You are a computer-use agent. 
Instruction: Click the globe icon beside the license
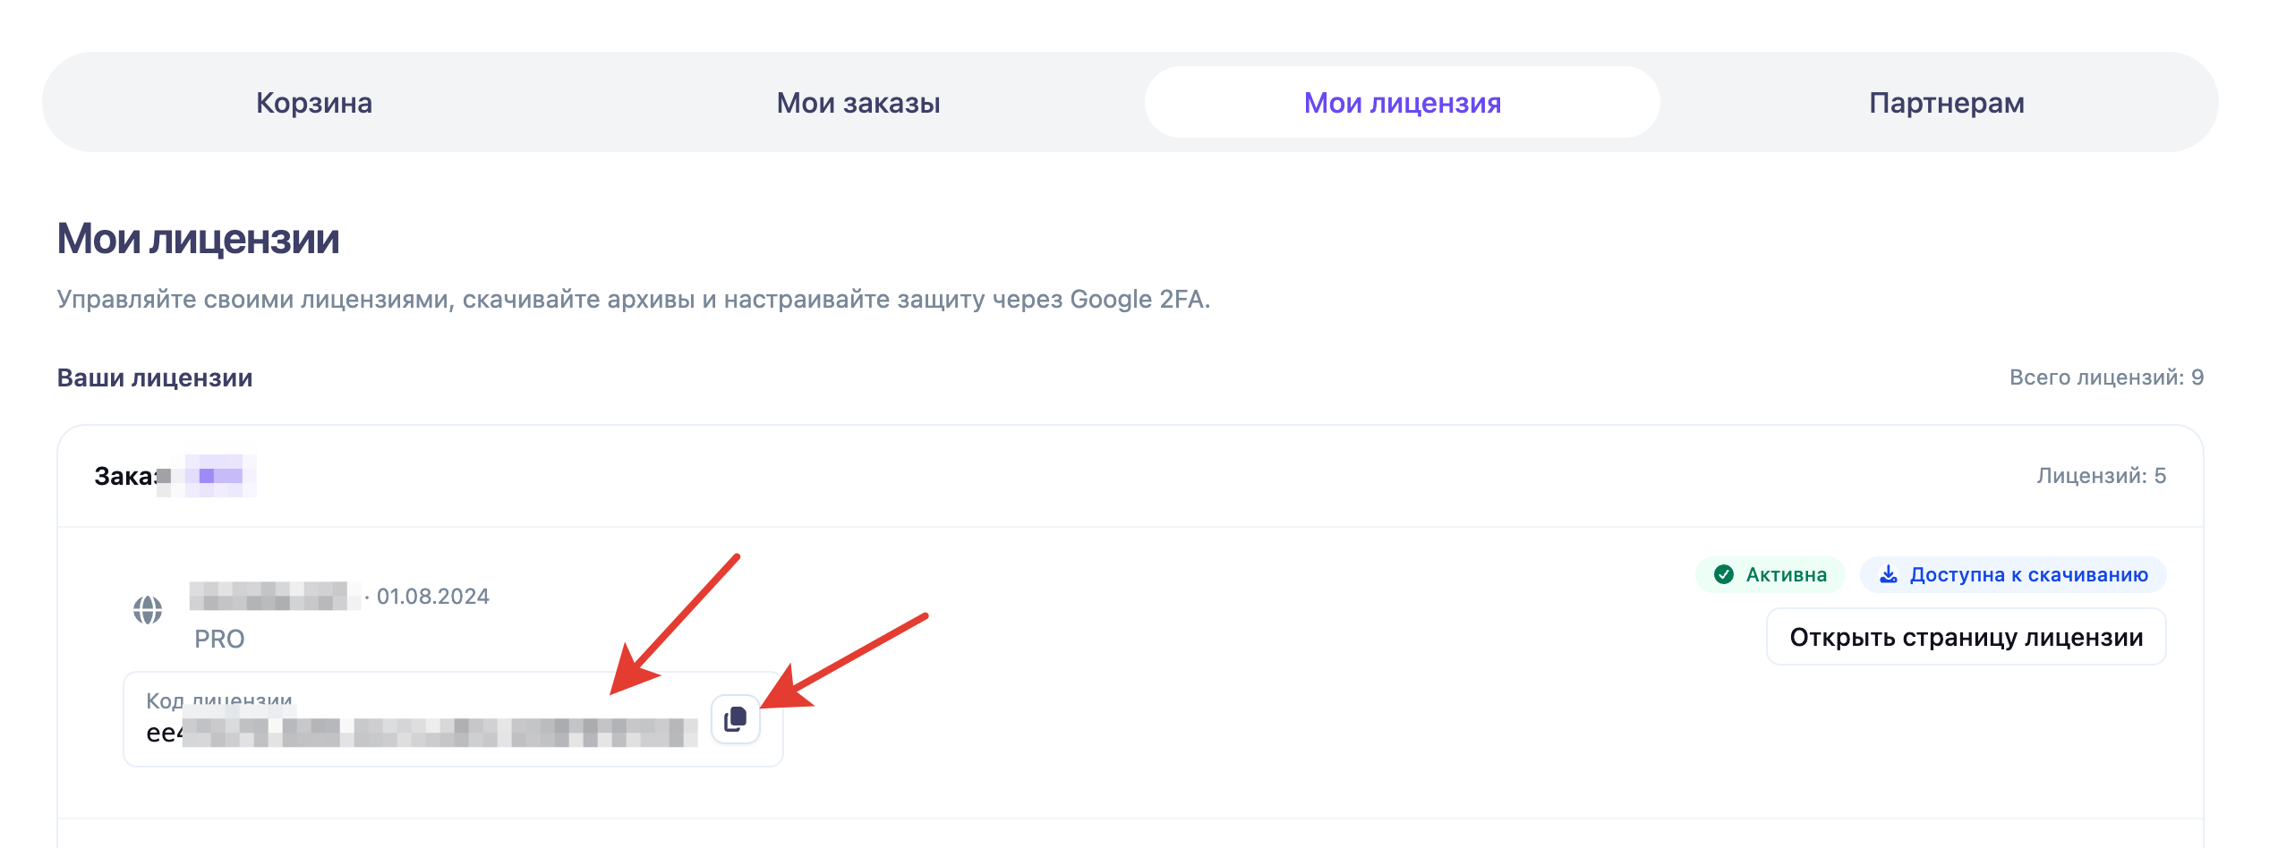coord(148,611)
